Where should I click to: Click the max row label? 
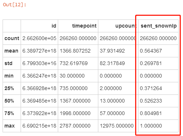(x=10, y=126)
